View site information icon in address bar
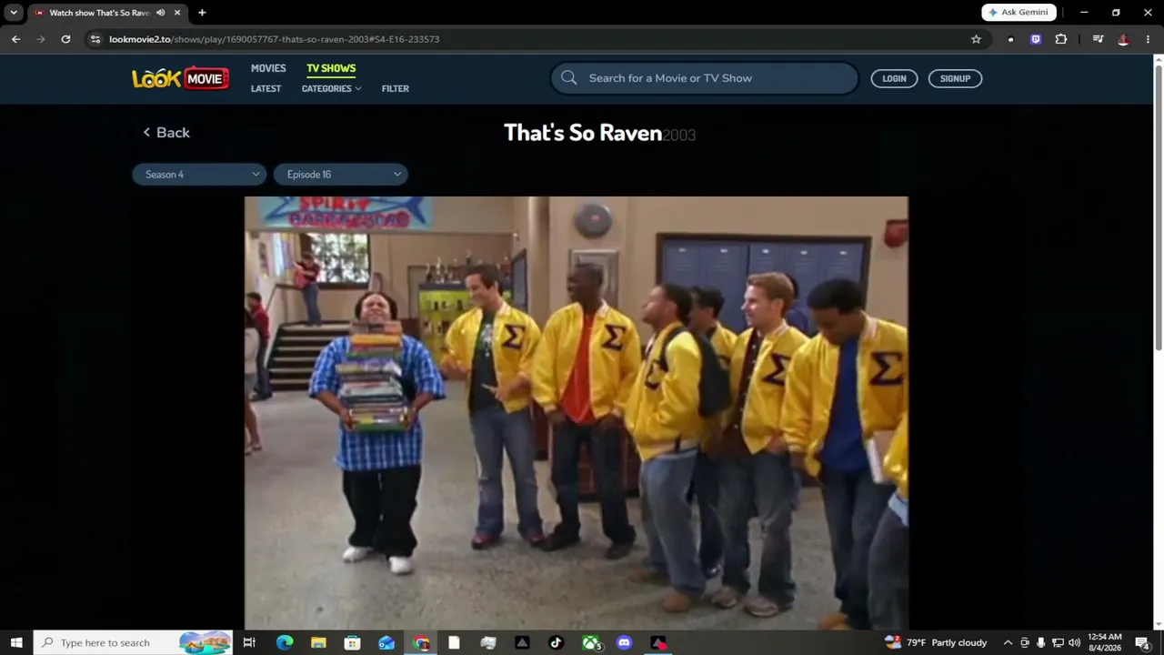Image resolution: width=1164 pixels, height=655 pixels. [95, 39]
